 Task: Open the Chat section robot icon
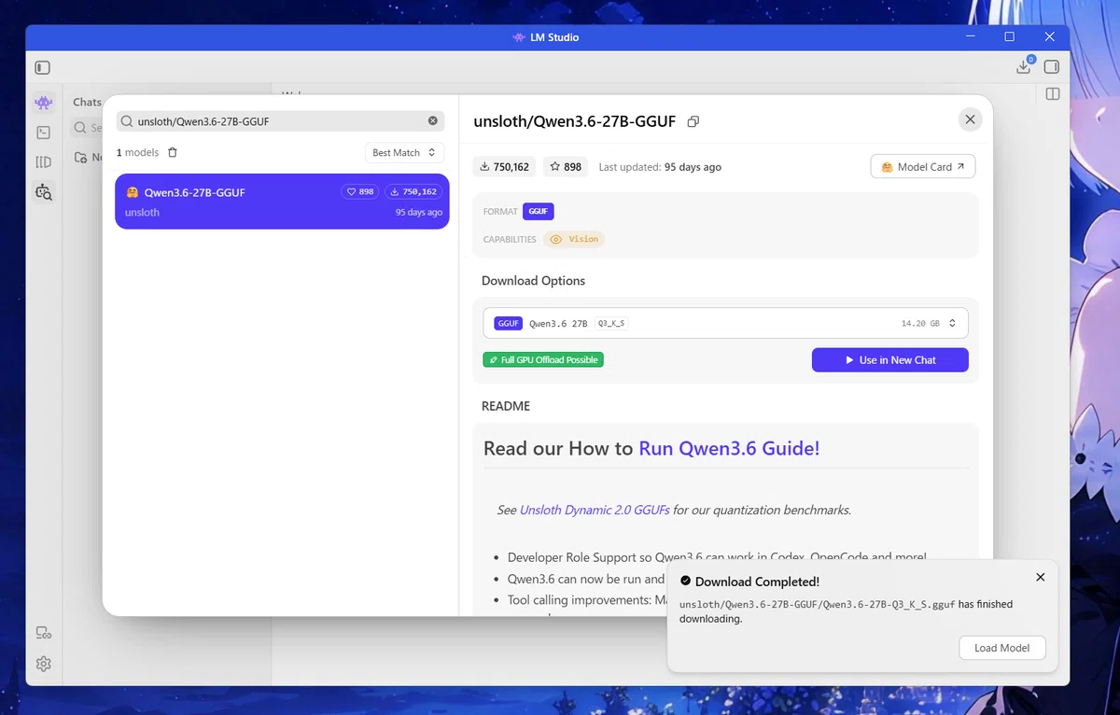[x=43, y=103]
